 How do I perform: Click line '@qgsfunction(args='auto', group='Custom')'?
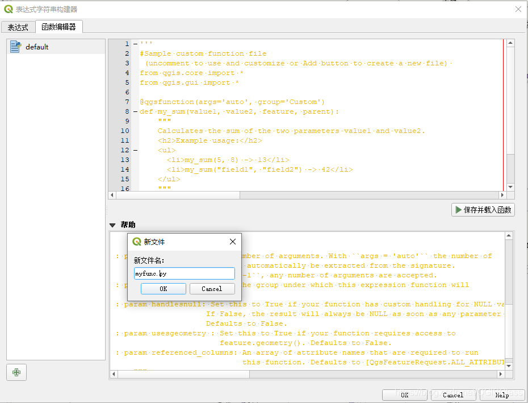click(232, 102)
